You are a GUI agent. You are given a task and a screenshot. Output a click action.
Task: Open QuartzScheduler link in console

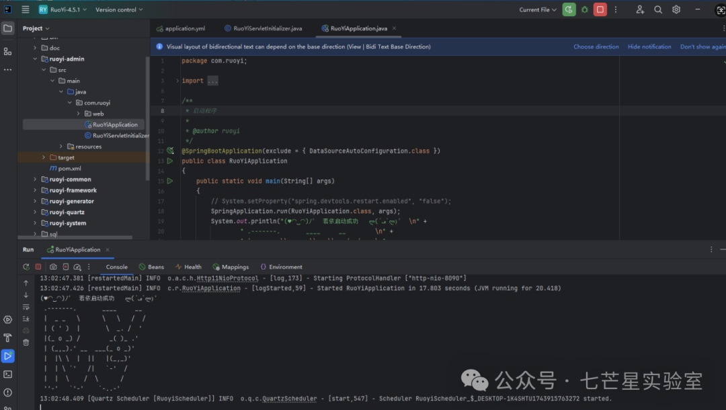click(x=289, y=399)
